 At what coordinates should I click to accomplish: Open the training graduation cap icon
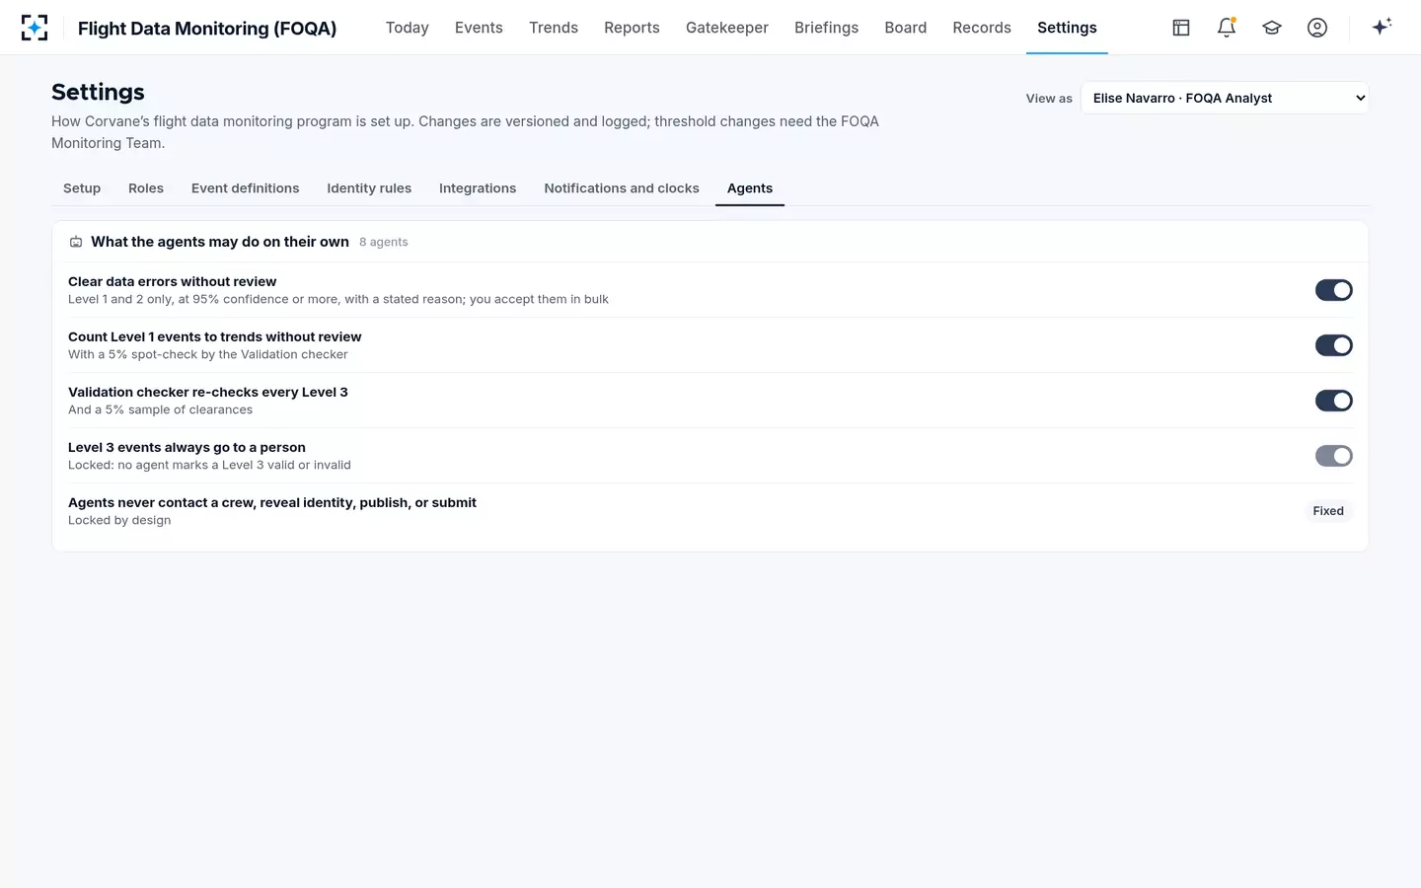click(x=1272, y=28)
